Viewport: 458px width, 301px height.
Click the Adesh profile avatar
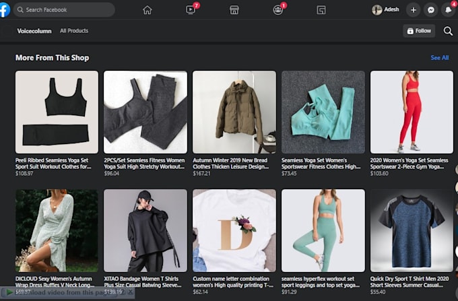click(x=377, y=10)
